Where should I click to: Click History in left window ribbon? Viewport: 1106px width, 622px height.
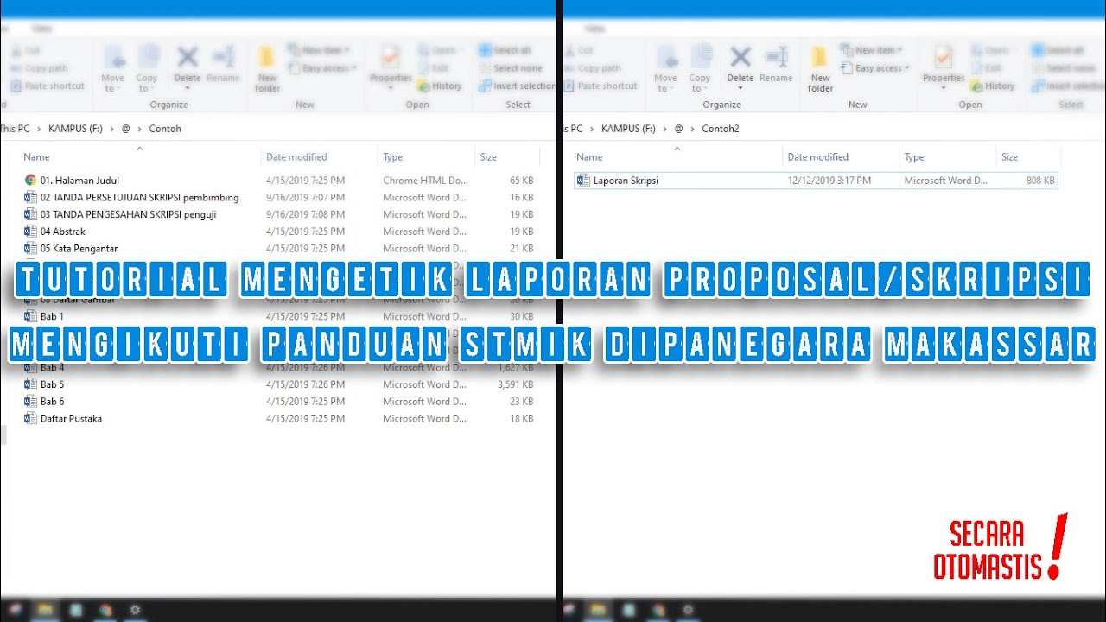pos(441,86)
